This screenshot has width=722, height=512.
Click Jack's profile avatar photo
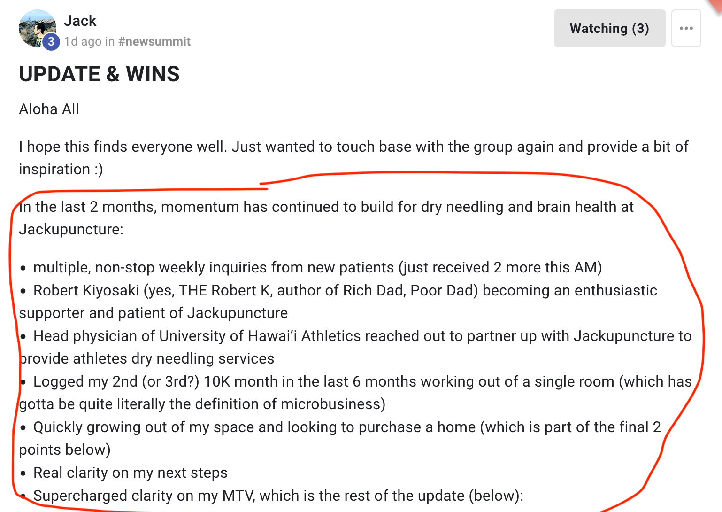[x=35, y=26]
